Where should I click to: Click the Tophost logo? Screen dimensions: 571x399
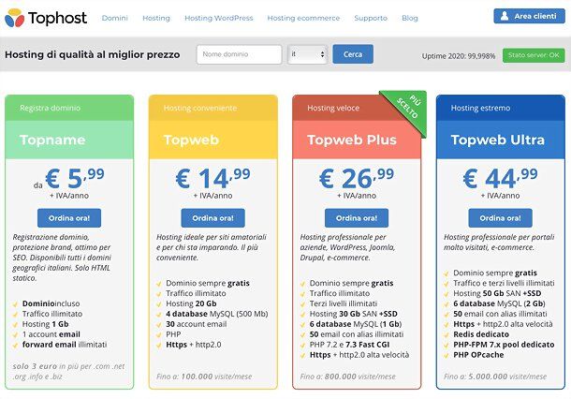click(x=46, y=18)
